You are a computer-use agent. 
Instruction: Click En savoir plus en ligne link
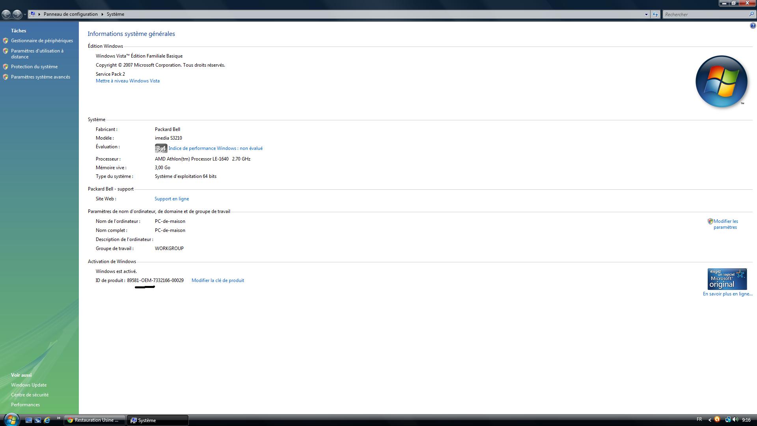(x=727, y=294)
